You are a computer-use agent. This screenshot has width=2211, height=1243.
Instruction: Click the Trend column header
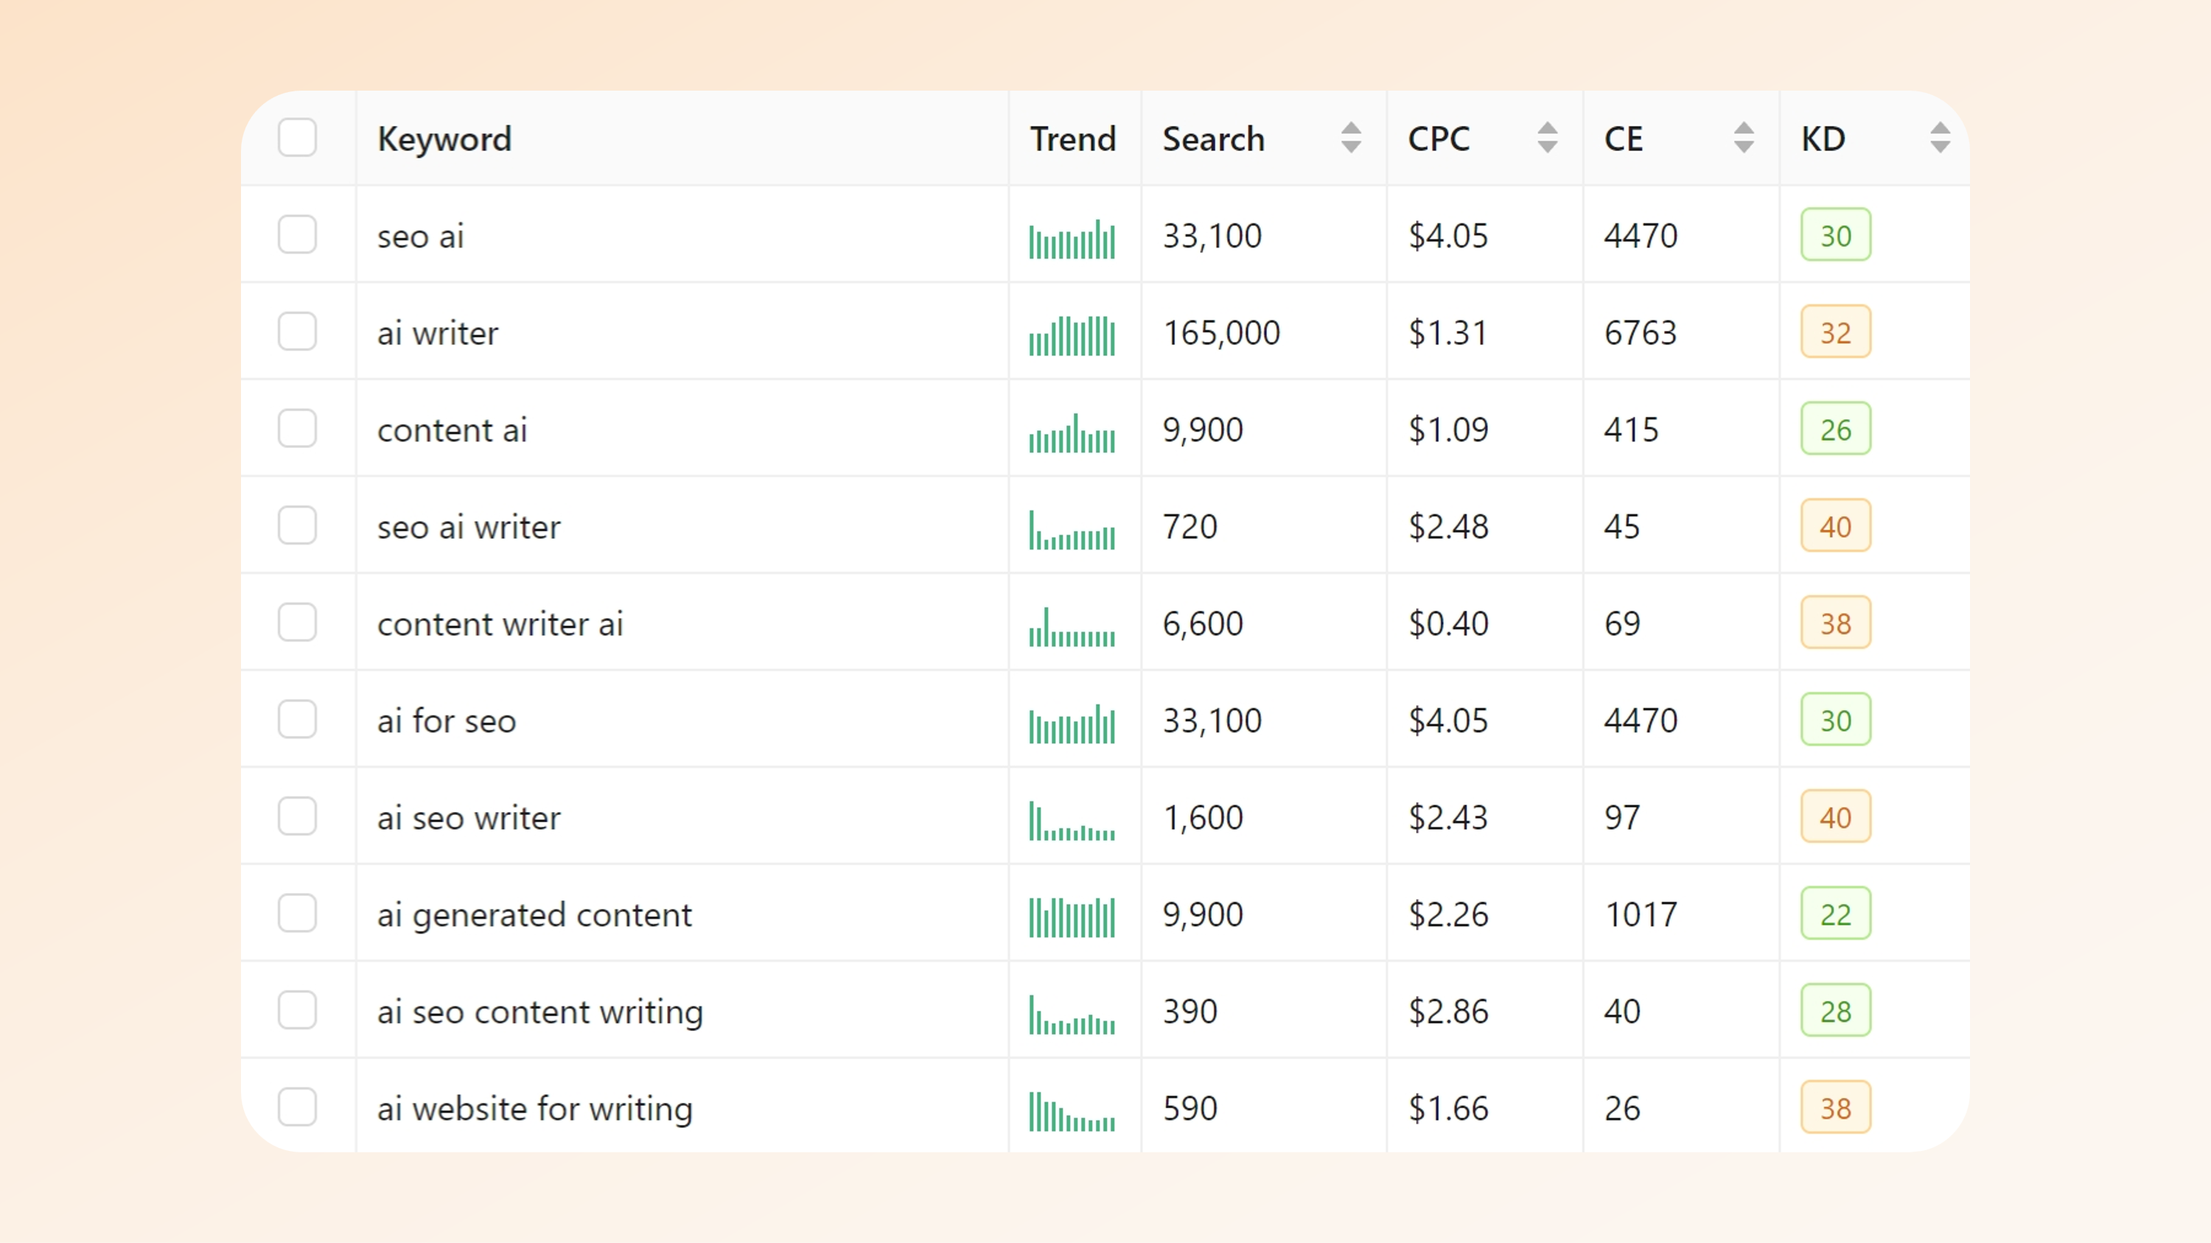click(x=1073, y=139)
